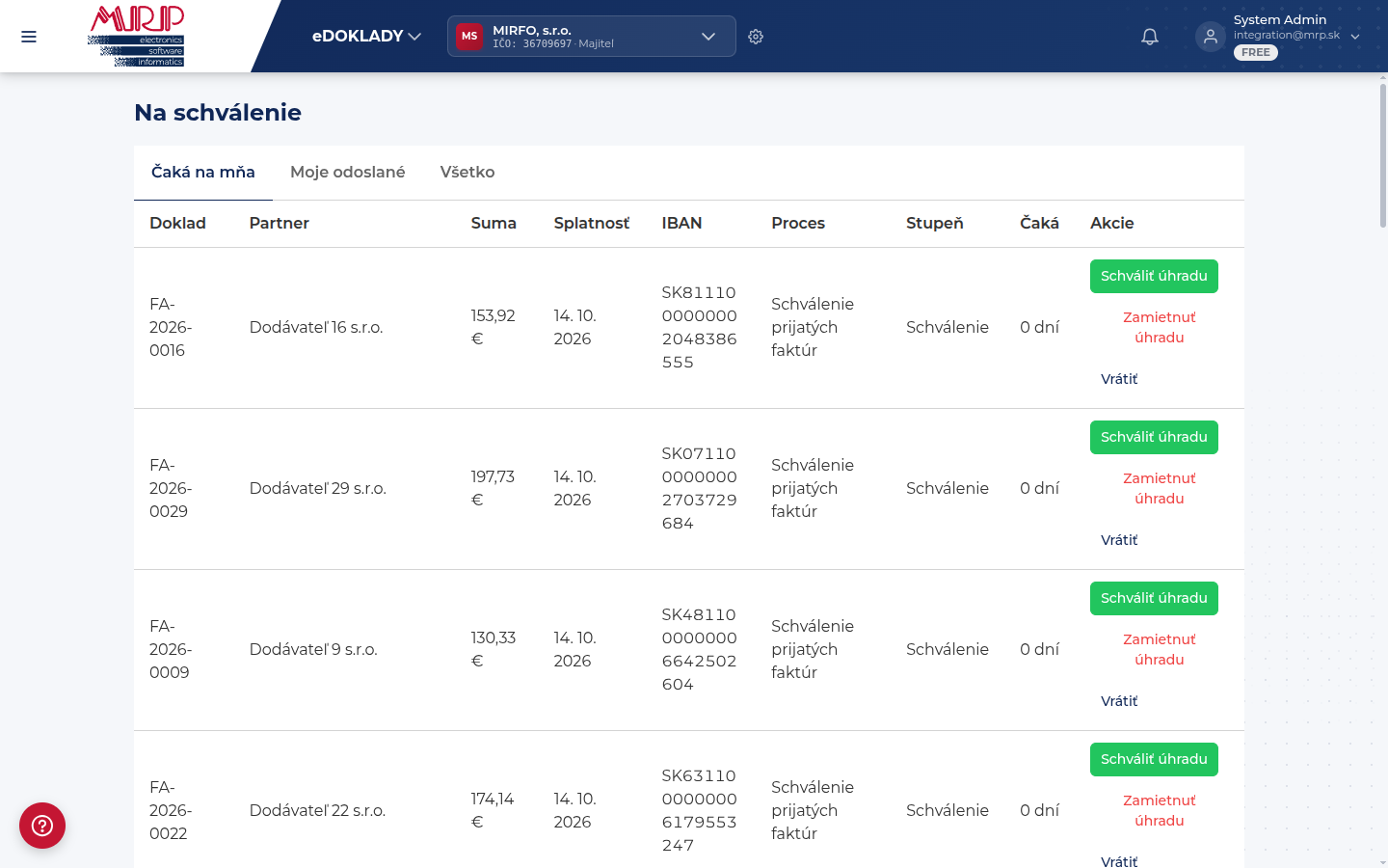The image size is (1388, 868).
Task: Click document number FA-2026-0022
Action: pos(171,810)
